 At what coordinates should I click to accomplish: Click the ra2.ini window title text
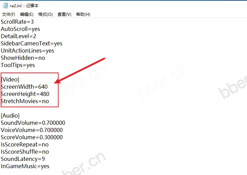pyautogui.click(x=24, y=6)
